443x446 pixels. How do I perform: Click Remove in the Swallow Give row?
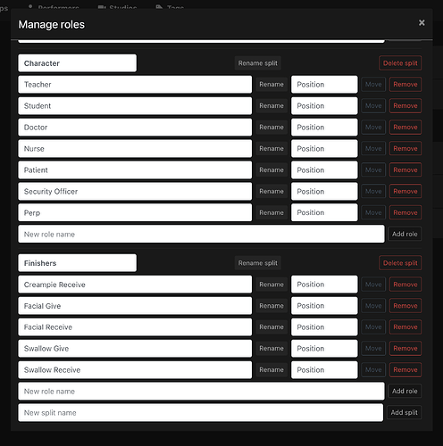pos(405,349)
